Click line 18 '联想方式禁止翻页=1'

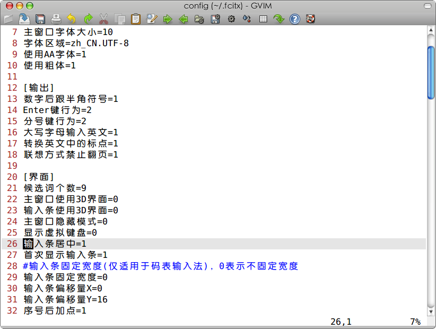(x=71, y=154)
